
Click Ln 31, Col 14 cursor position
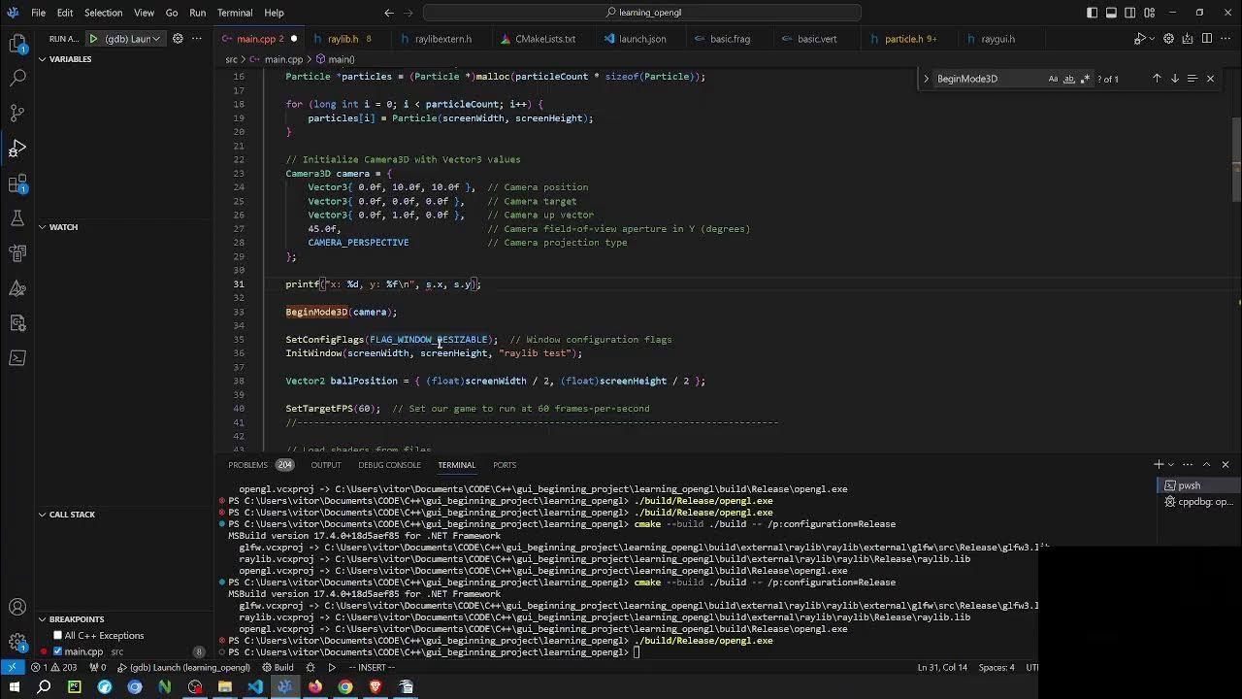pyautogui.click(x=942, y=667)
